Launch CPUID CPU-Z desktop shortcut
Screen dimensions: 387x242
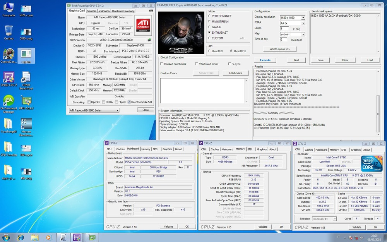coord(9,79)
